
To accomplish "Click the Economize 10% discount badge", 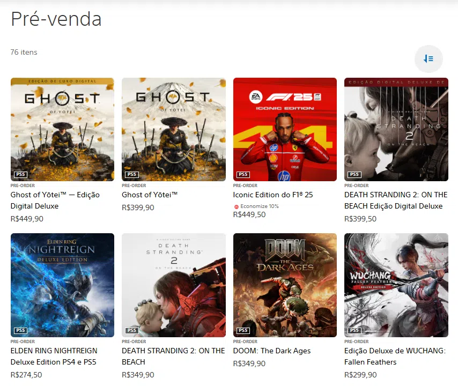I will click(256, 206).
